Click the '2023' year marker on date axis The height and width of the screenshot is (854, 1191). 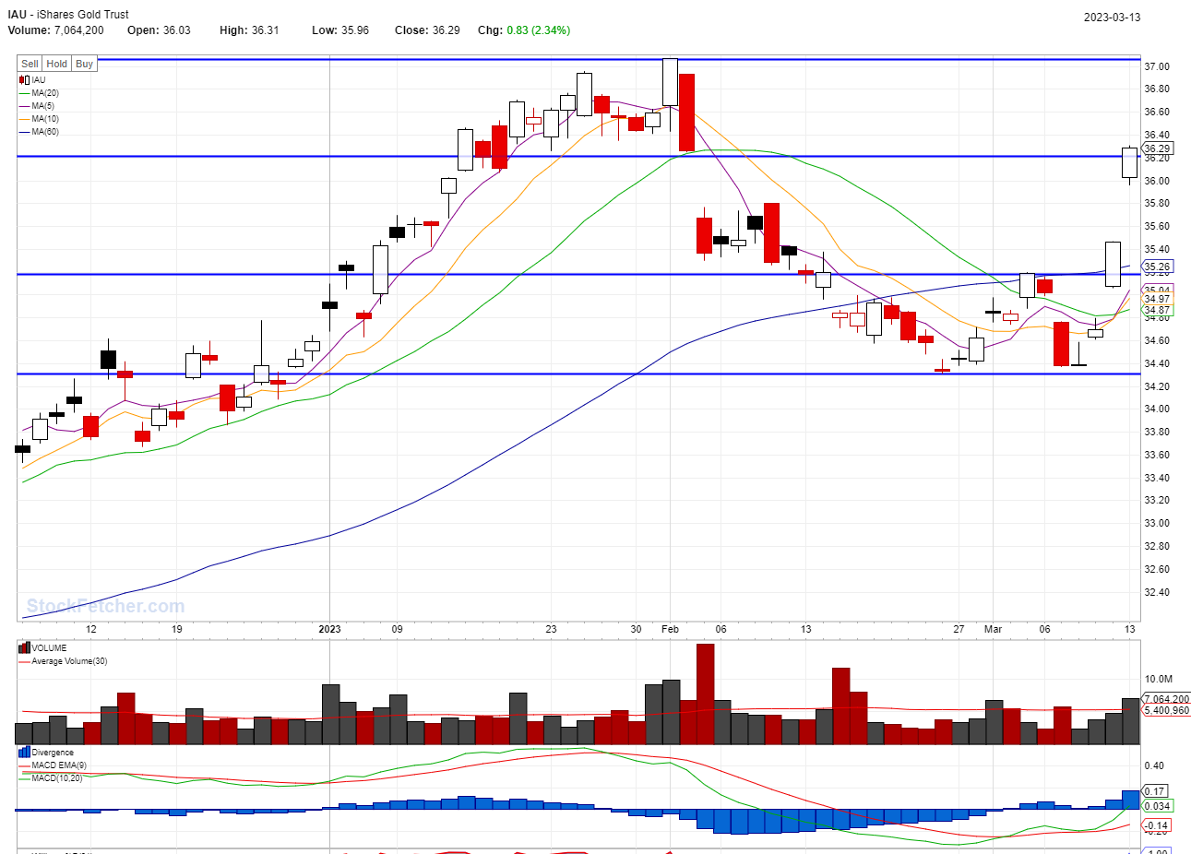[x=329, y=629]
